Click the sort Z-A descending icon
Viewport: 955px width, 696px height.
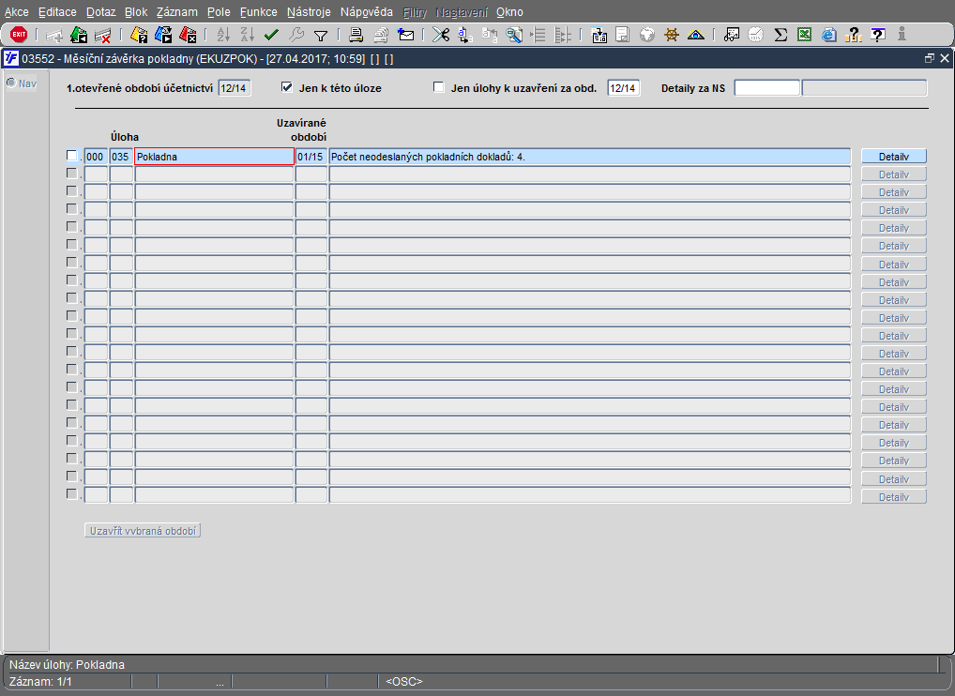pyautogui.click(x=248, y=35)
